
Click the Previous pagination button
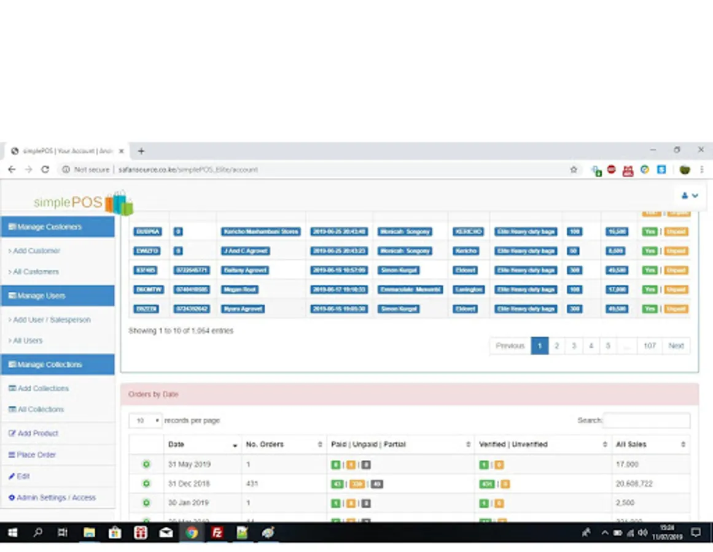[510, 346]
